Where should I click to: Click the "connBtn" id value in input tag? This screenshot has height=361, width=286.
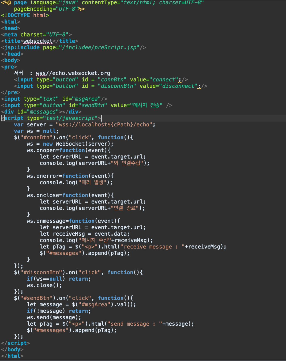(x=112, y=80)
